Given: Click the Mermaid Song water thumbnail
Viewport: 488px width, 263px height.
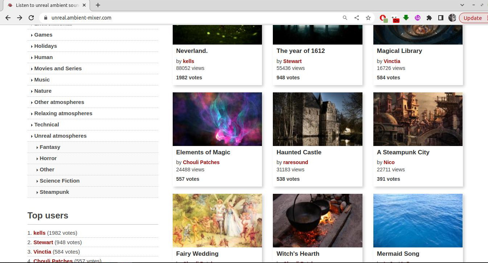Looking at the screenshot, I should click(418, 221).
